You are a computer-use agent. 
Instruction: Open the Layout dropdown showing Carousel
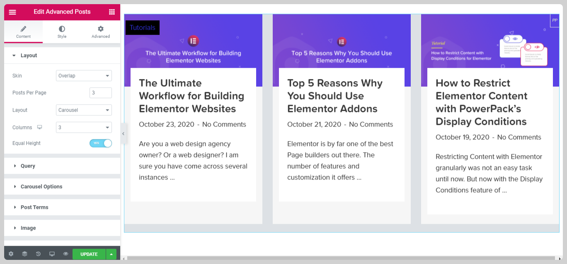pyautogui.click(x=84, y=110)
